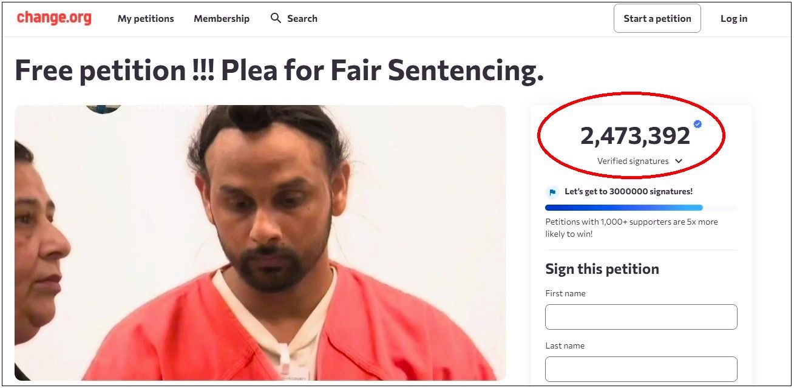Screen dimensions: 794x388
Task: Expand the chevron beside Verified signatures
Action: (x=679, y=161)
